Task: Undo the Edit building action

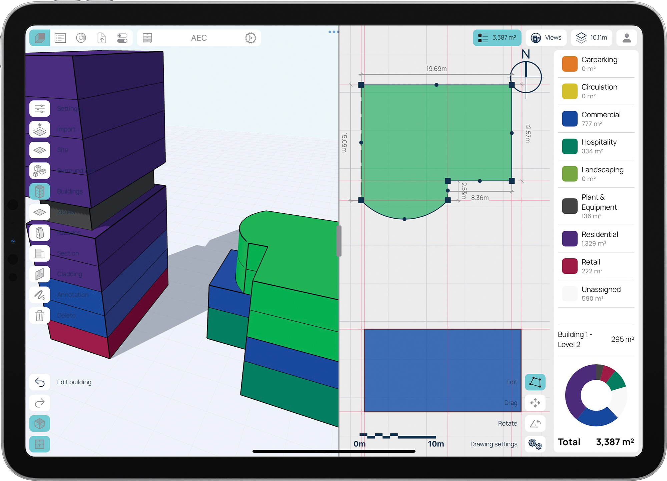Action: [x=40, y=382]
